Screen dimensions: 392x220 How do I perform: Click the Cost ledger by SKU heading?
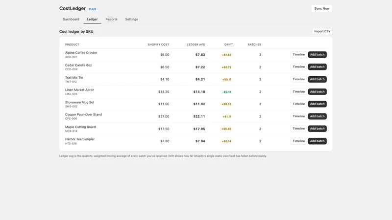(x=76, y=32)
